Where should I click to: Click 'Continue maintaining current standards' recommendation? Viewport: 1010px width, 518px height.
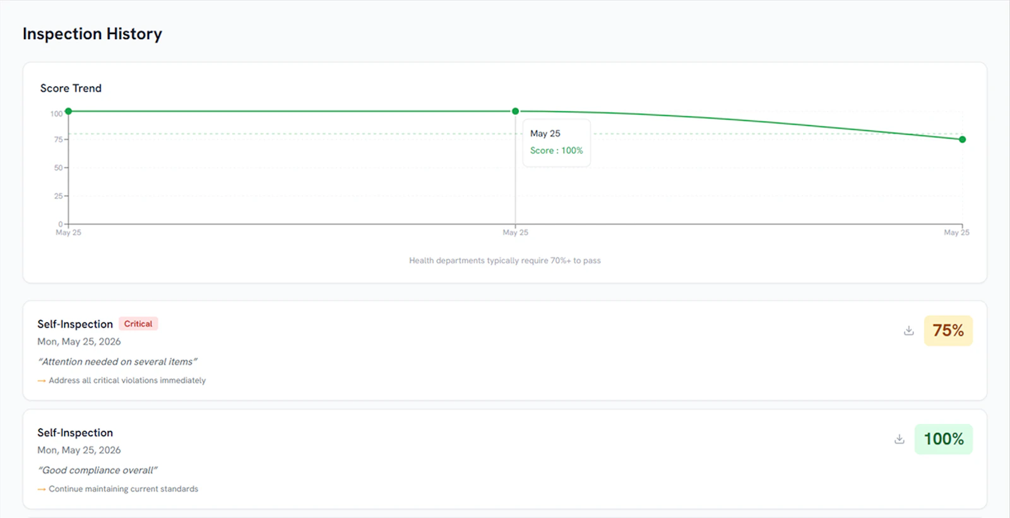point(123,489)
